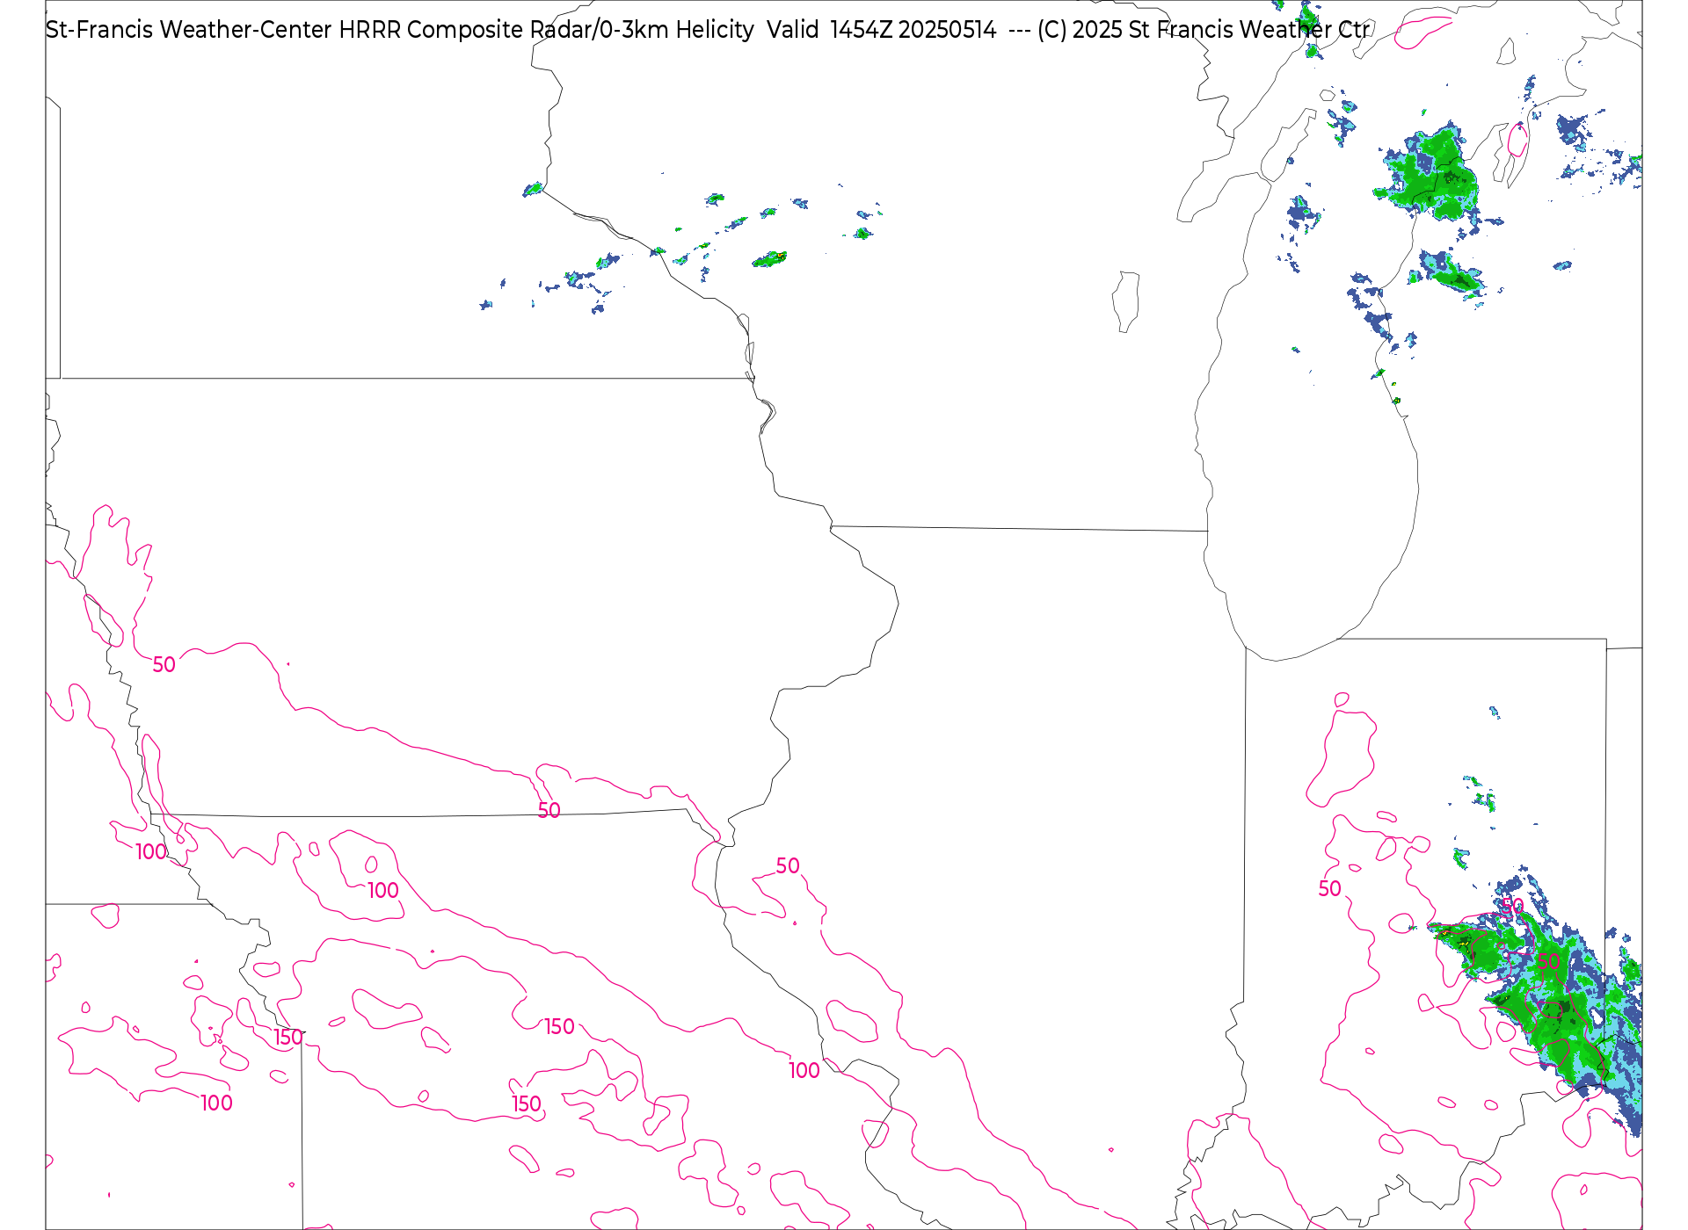The image size is (1688, 1230).
Task: Click the 'HRRR Composite Radar/0-3km Helicity' title text
Action: click(x=546, y=30)
